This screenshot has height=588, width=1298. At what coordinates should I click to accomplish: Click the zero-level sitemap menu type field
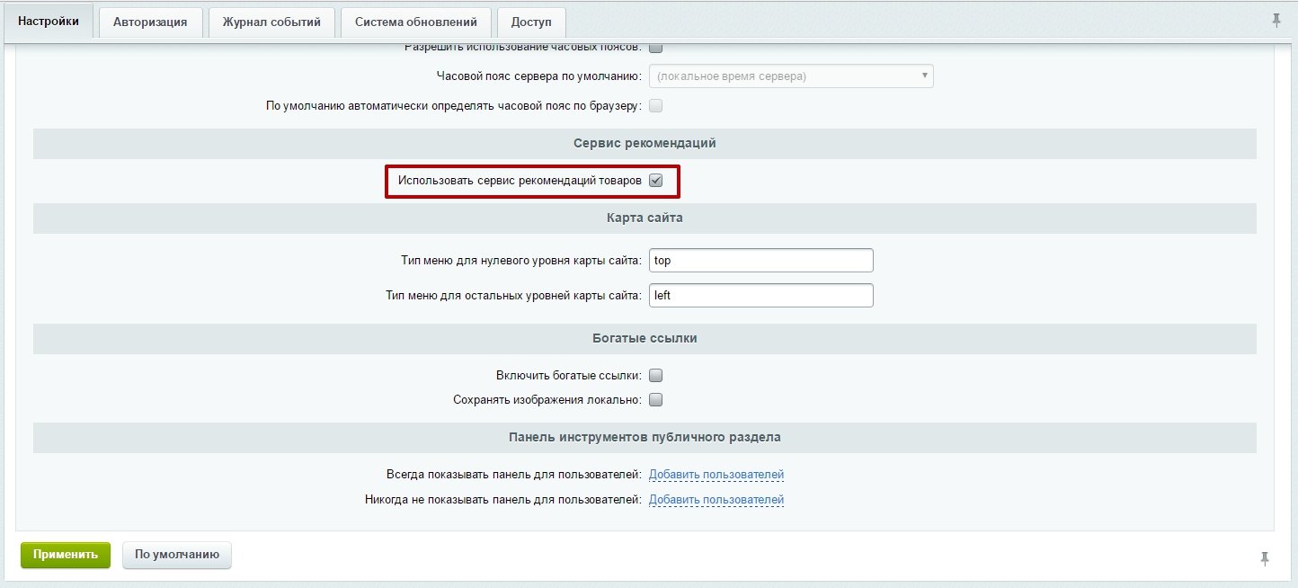pos(761,260)
